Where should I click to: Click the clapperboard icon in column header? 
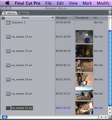coord(3,18)
